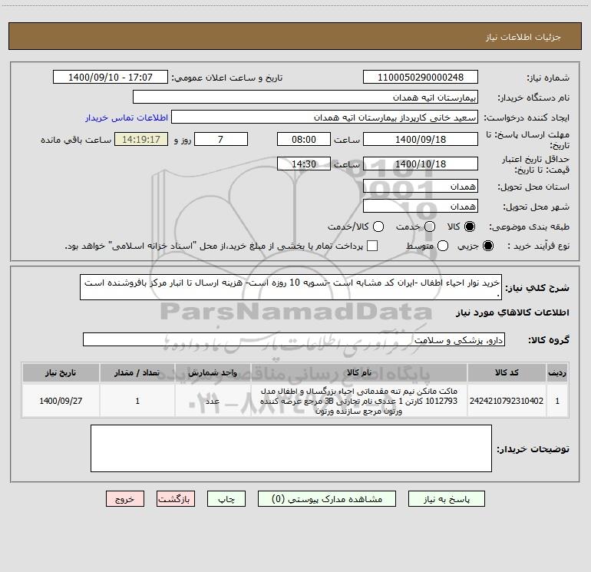Click the unit cell عدد
This screenshot has width=591, height=572.
pyautogui.click(x=213, y=401)
